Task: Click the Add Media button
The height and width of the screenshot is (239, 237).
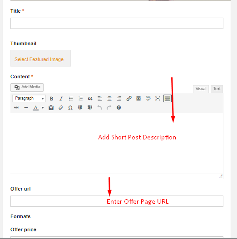Action: pos(27,87)
